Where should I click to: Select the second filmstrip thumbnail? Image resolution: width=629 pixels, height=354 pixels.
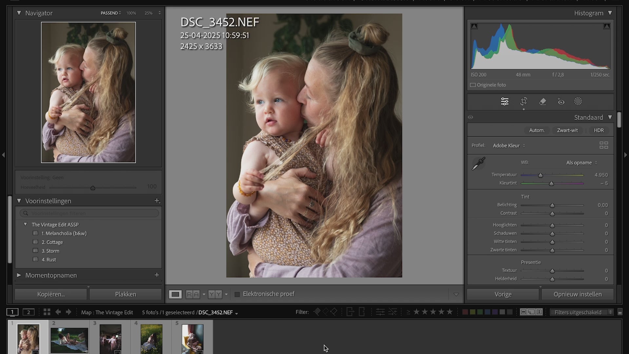(x=69, y=340)
